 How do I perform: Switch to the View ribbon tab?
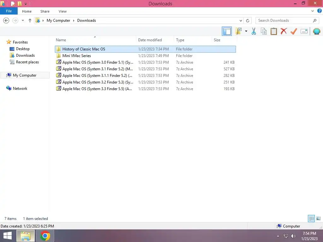[x=62, y=11]
